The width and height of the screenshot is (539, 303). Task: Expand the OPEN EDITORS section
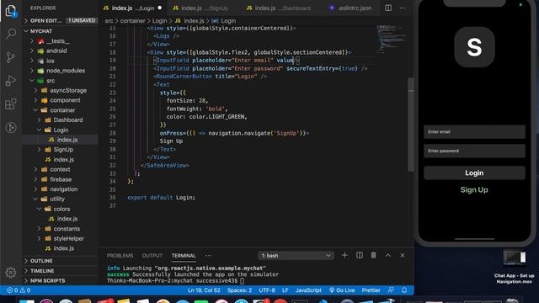click(60, 20)
